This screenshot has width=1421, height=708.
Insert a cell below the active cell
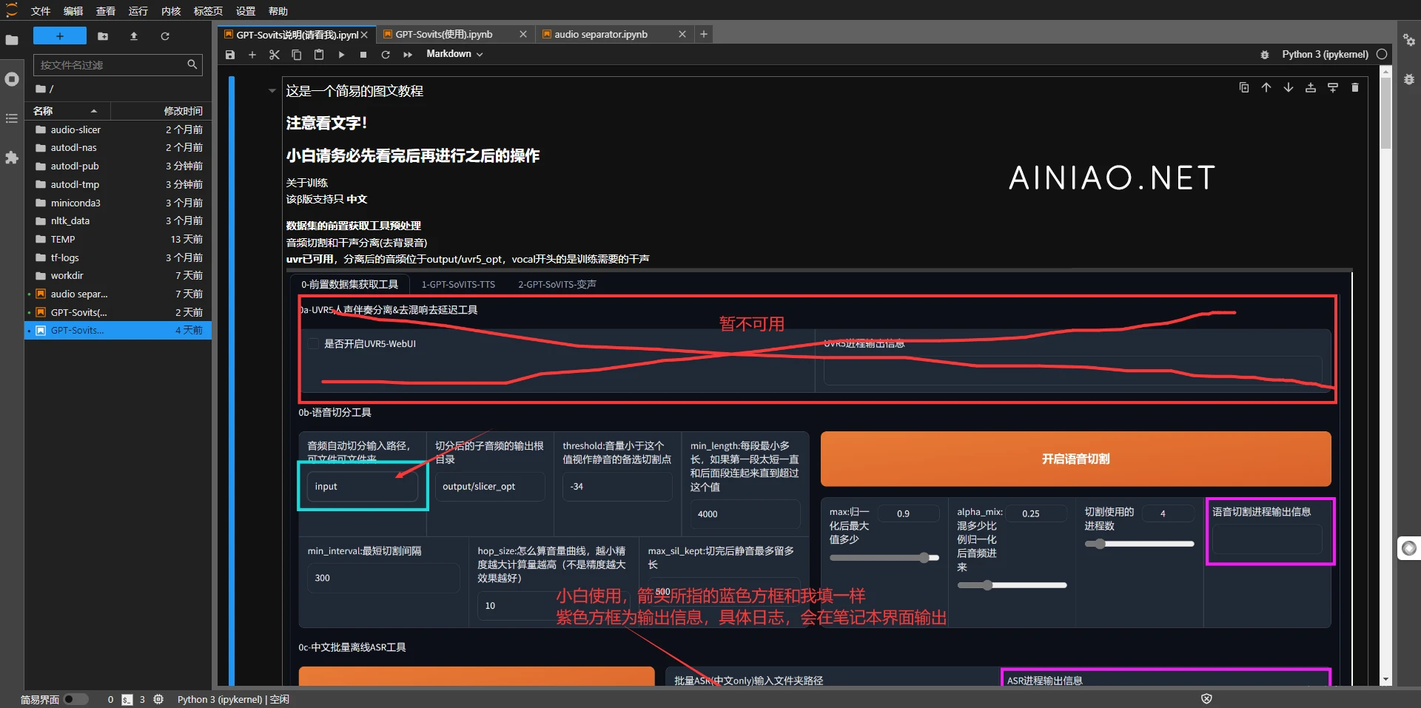point(1333,87)
